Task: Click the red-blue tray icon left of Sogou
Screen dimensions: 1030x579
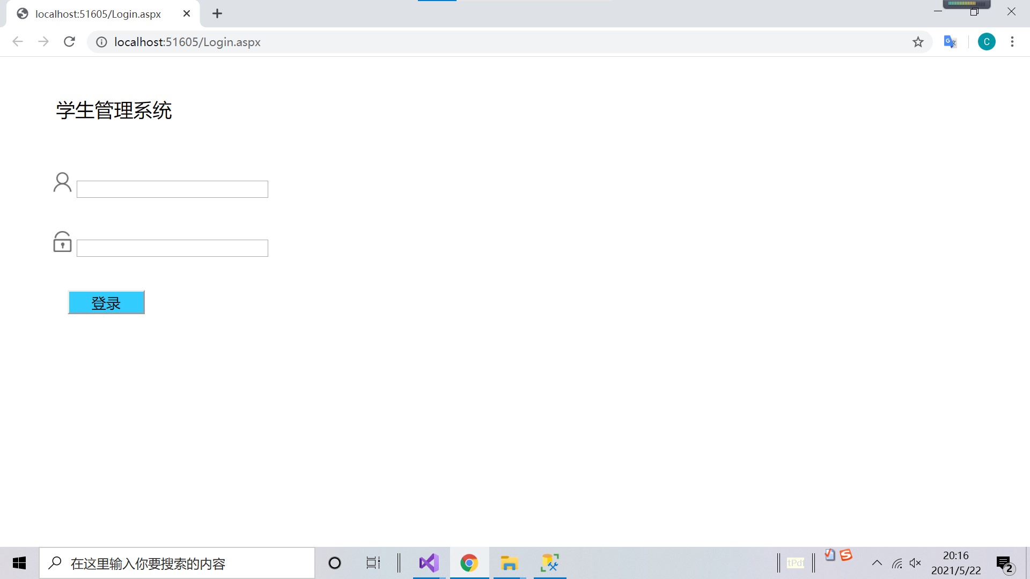Action: click(x=830, y=555)
